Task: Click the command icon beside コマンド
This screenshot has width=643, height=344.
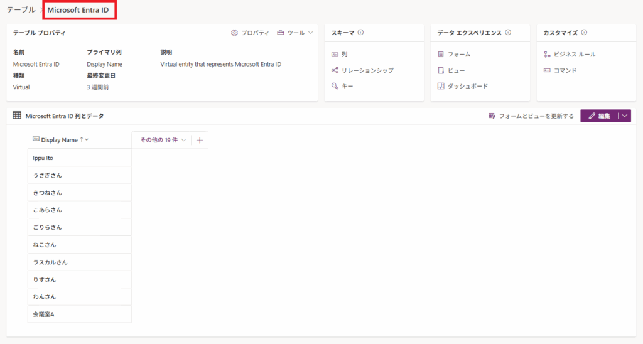Action: pyautogui.click(x=547, y=70)
